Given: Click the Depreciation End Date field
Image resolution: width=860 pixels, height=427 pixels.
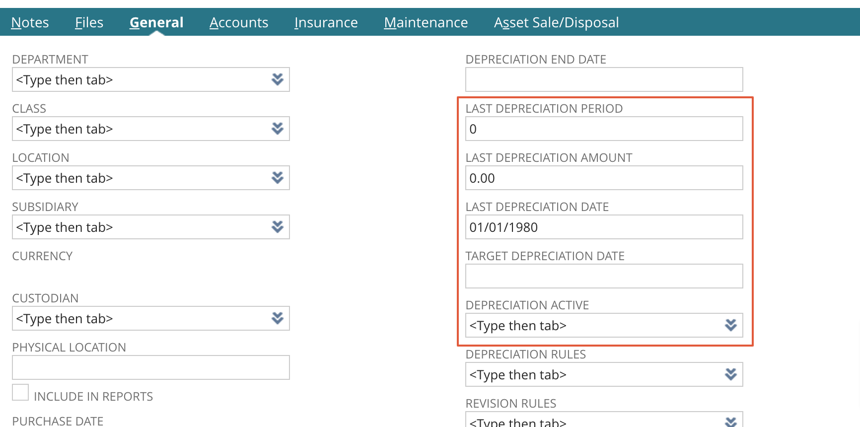Looking at the screenshot, I should coord(604,79).
